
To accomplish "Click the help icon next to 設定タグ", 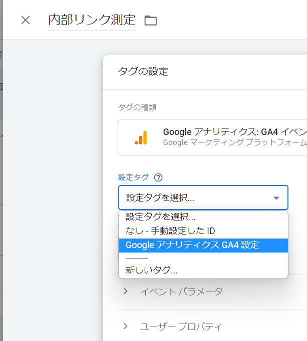I will (x=158, y=177).
